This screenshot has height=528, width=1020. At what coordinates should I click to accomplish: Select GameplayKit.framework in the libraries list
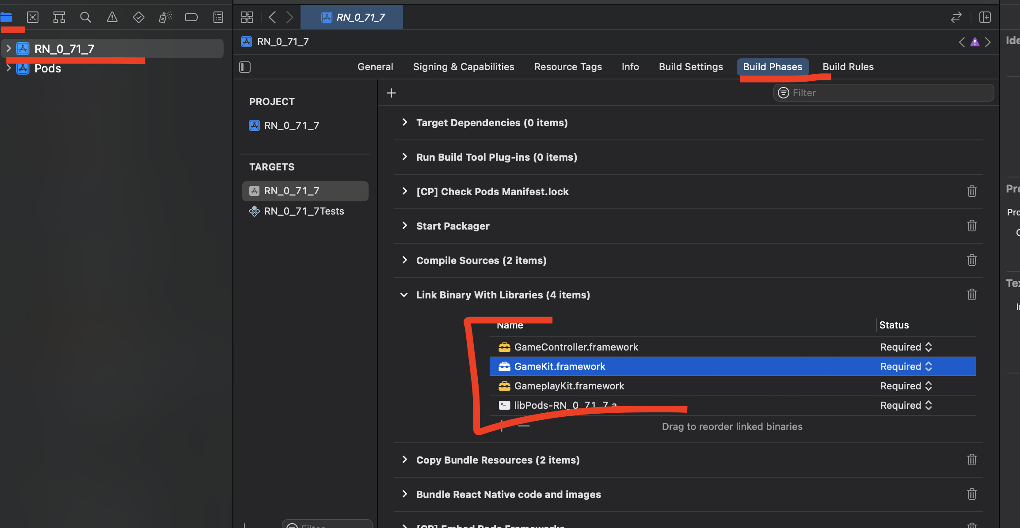point(569,386)
